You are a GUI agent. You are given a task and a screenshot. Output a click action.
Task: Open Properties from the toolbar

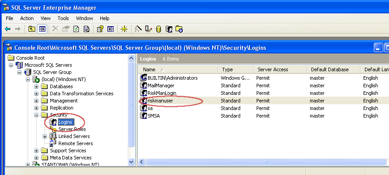coord(66,29)
